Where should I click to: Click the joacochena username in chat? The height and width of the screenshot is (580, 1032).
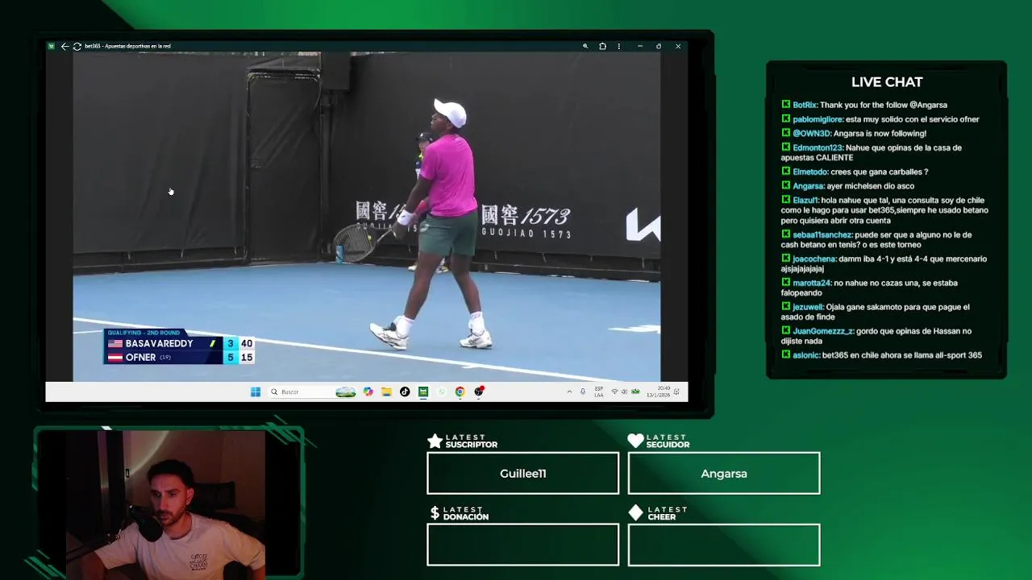click(814, 259)
